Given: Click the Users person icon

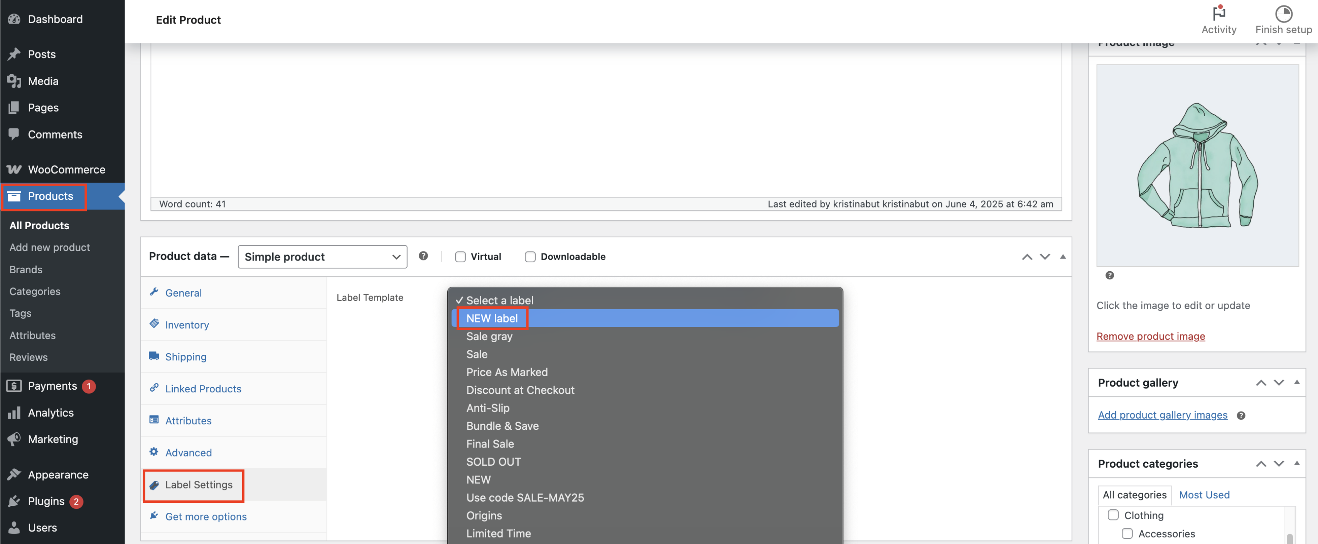Looking at the screenshot, I should click(14, 528).
